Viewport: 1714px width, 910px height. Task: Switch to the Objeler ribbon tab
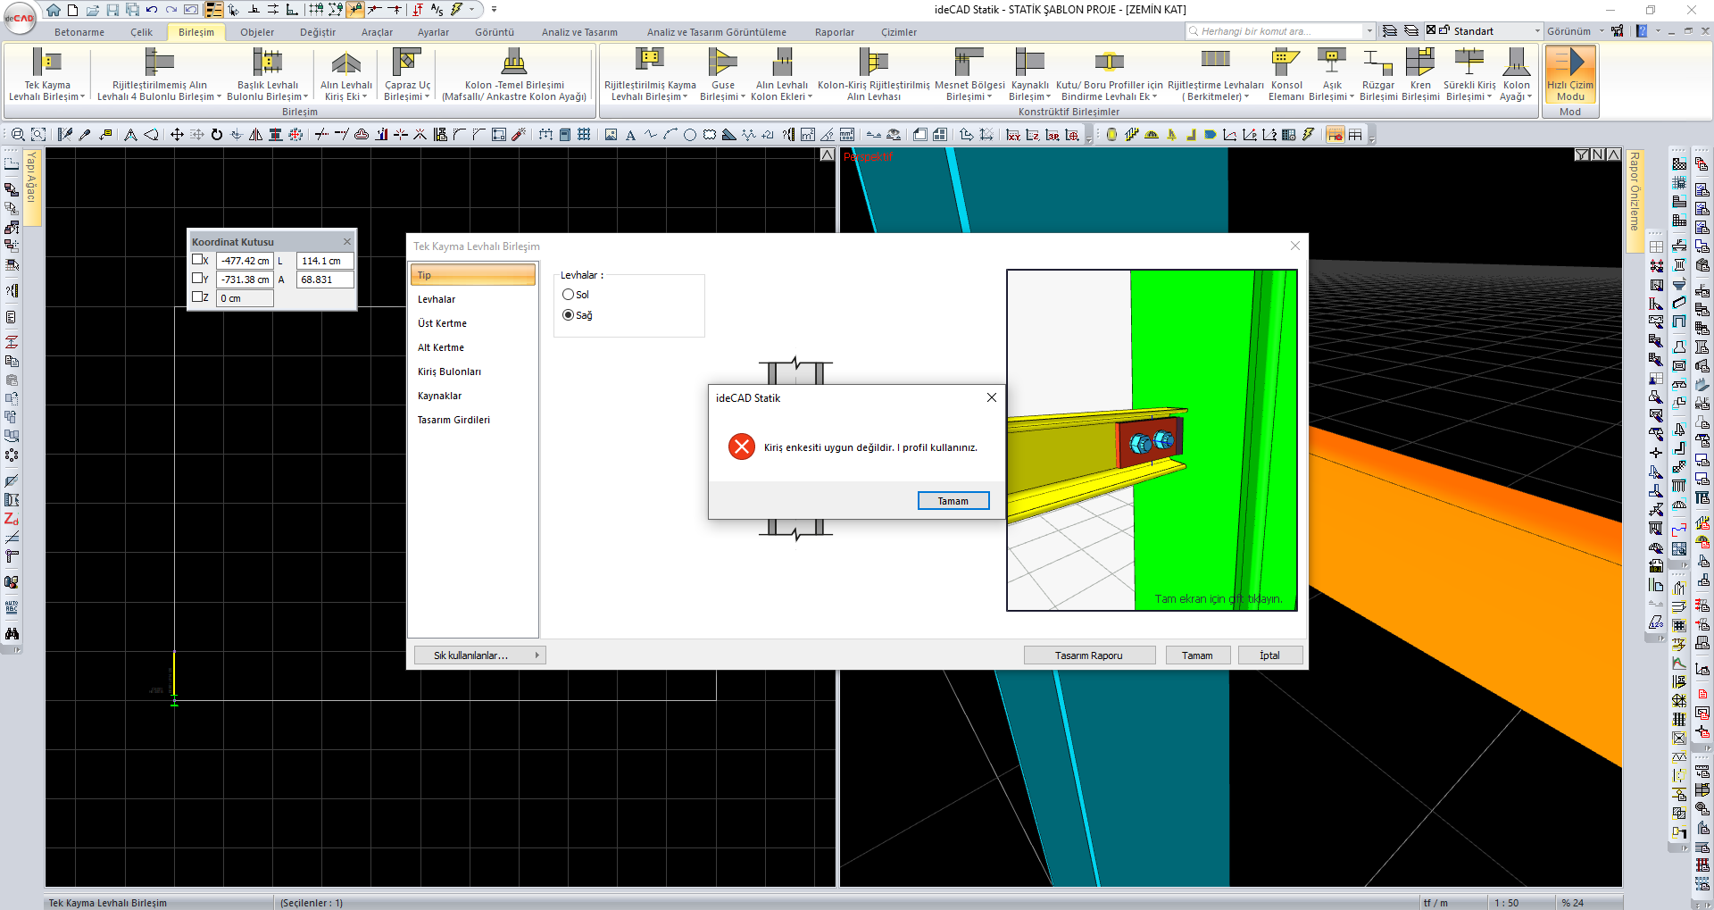click(x=257, y=32)
